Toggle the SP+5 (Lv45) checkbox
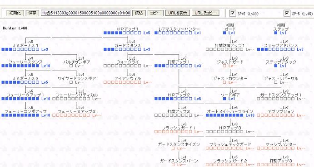 [287, 14]
